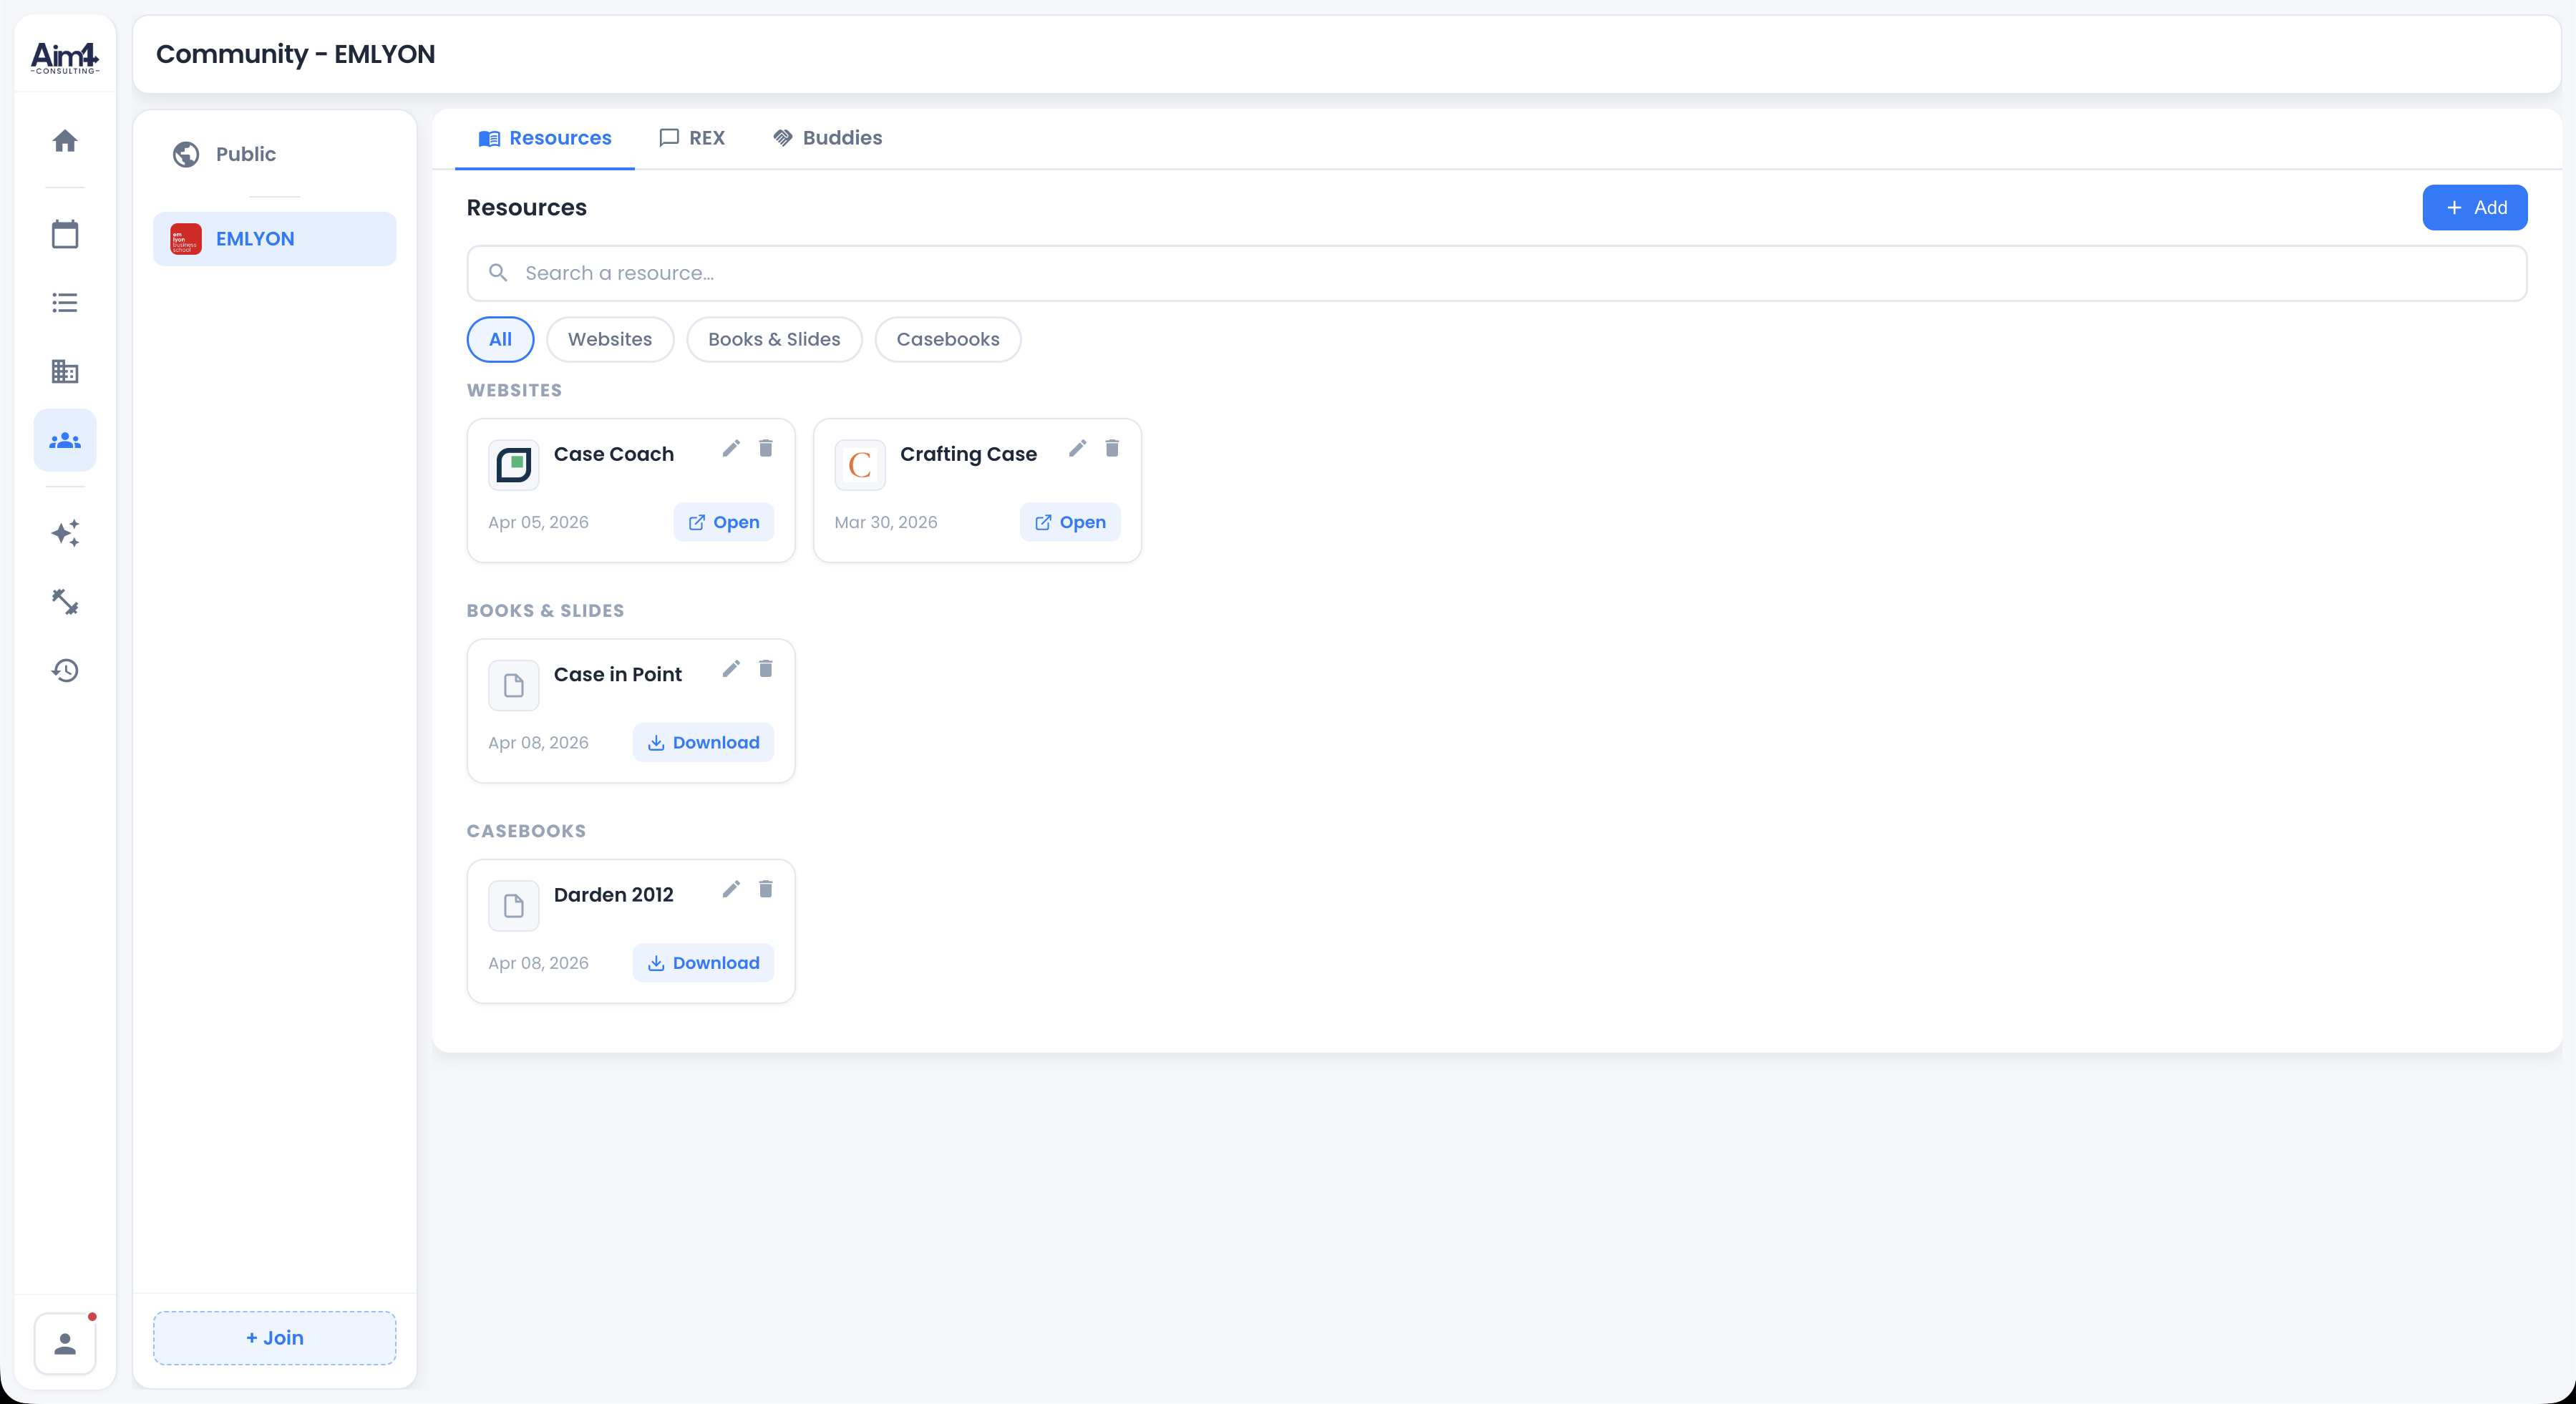This screenshot has width=2576, height=1404.
Task: Open the dumbbell training icon in the sidebar
Action: click(x=65, y=601)
